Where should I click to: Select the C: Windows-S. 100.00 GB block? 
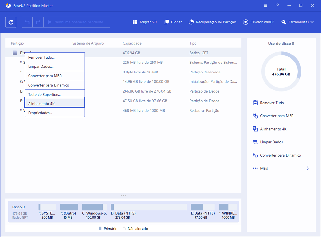94,212
